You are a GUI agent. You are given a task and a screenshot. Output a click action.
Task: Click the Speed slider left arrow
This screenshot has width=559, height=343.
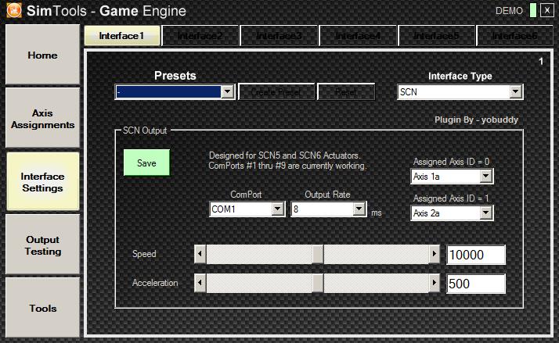(x=200, y=254)
